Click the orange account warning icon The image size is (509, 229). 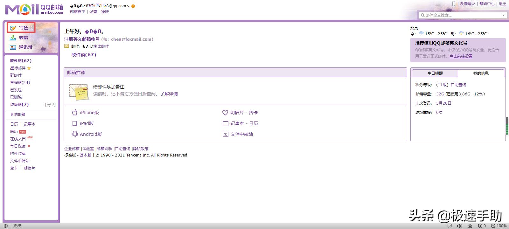pyautogui.click(x=133, y=6)
